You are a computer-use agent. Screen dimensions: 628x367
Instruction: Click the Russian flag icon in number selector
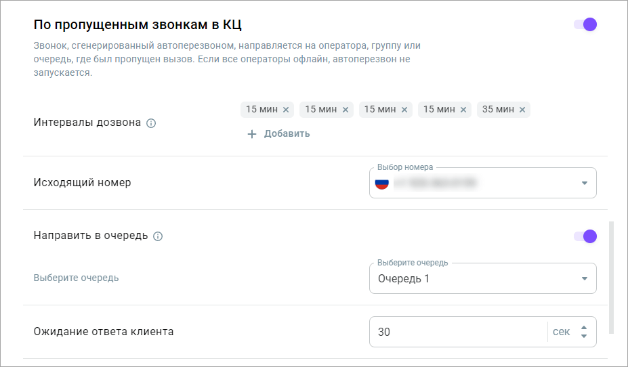coord(381,183)
